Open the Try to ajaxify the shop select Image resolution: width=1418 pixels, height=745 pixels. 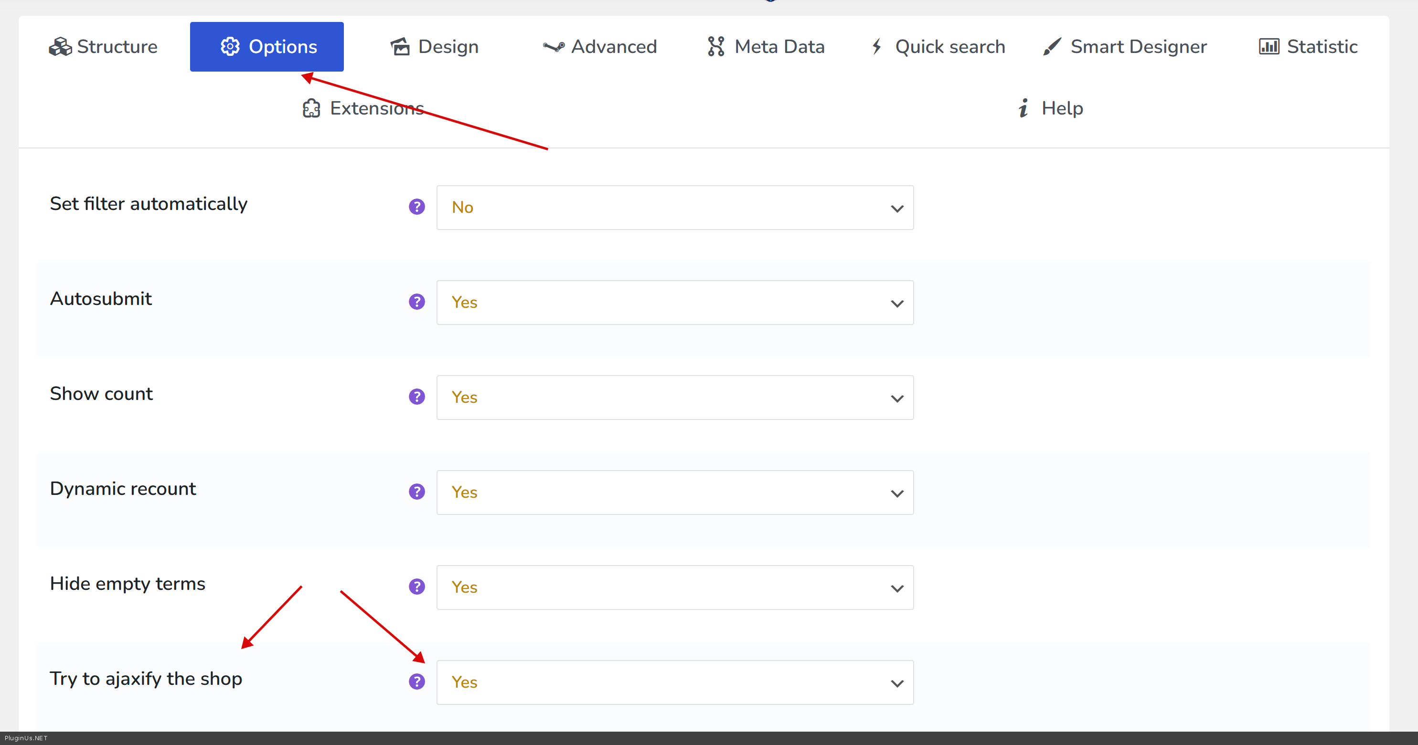click(674, 682)
